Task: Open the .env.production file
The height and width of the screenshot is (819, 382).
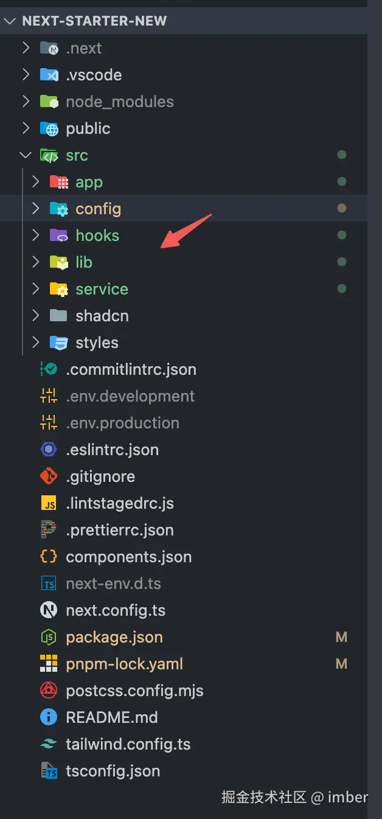Action: pos(122,423)
